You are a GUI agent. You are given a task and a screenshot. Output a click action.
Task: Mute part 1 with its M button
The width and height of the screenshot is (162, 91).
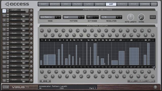[x=8, y=10]
